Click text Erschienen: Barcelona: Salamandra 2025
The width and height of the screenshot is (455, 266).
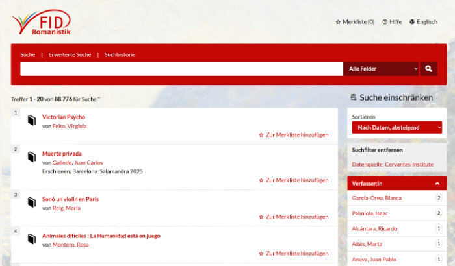92,171
